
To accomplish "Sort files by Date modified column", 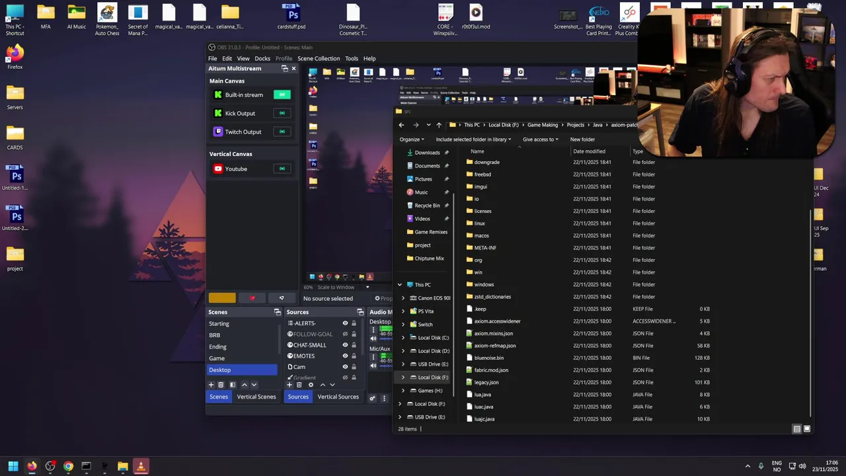I will (589, 151).
